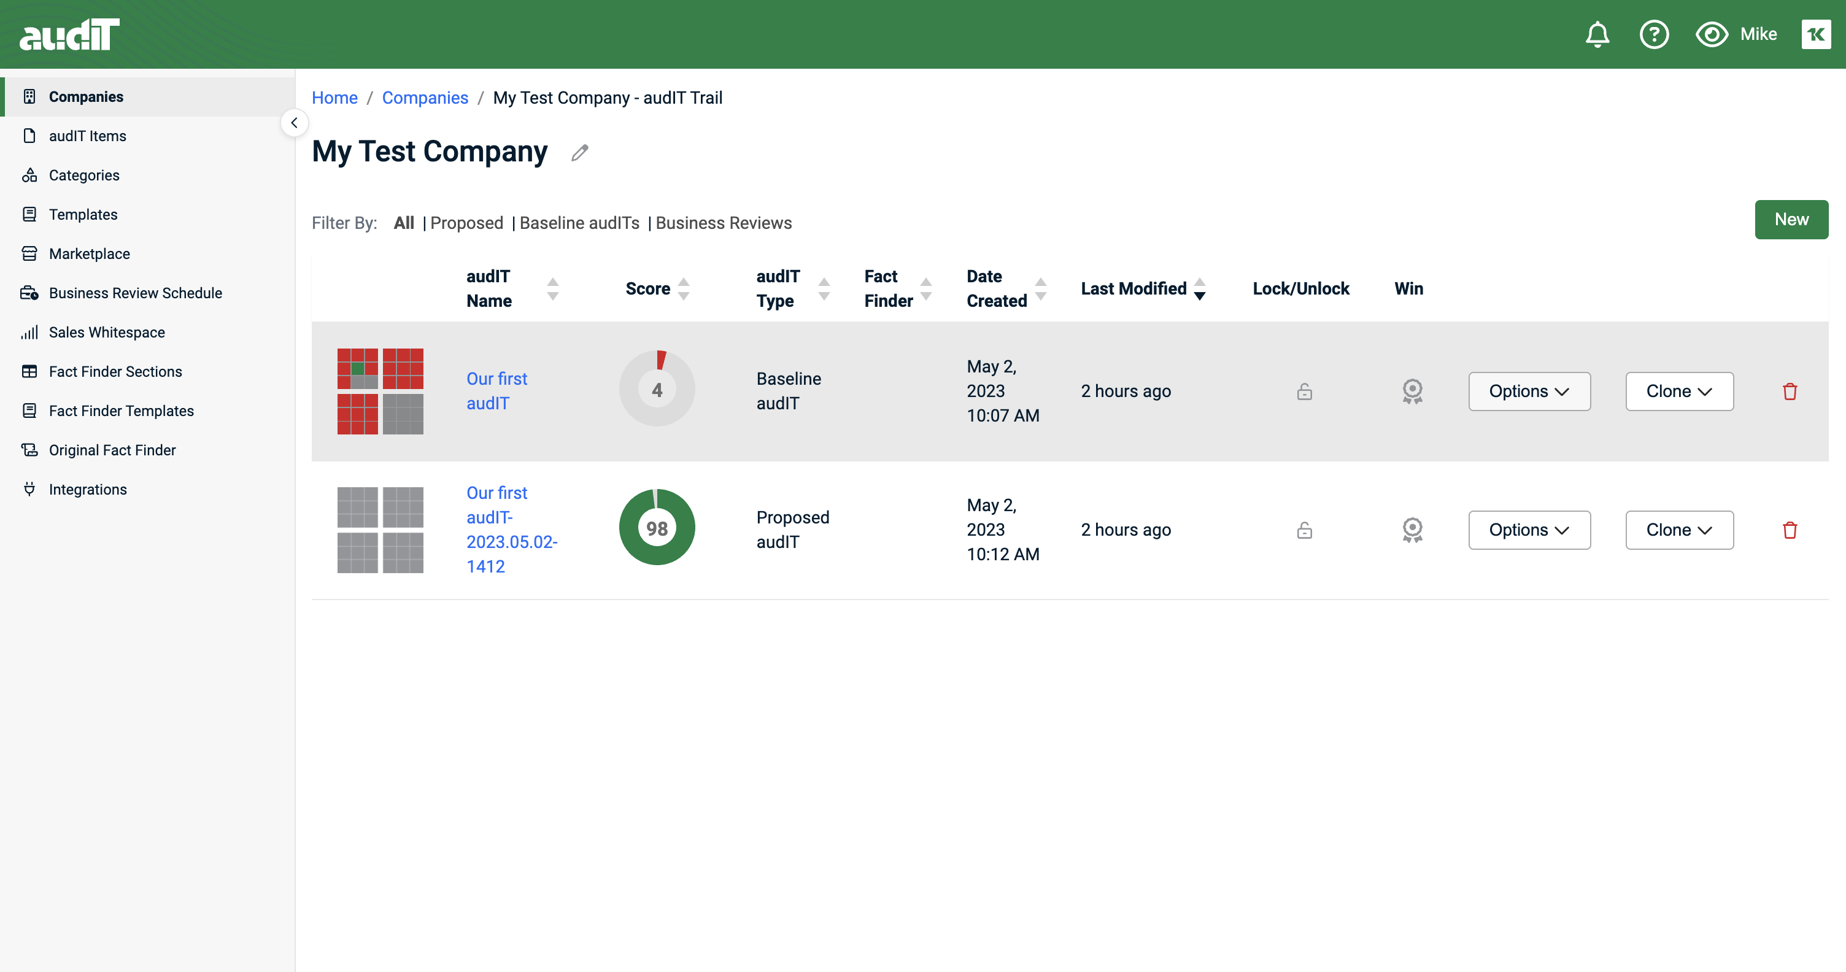
Task: Sort by Fact Finder column
Action: (926, 288)
